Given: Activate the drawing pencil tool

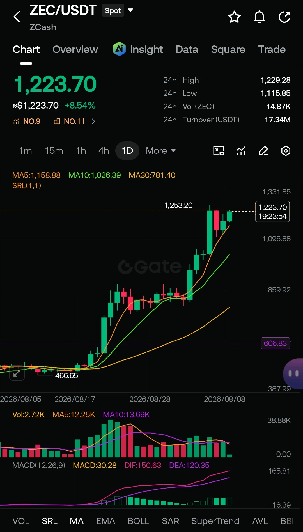Looking at the screenshot, I should click(x=263, y=151).
